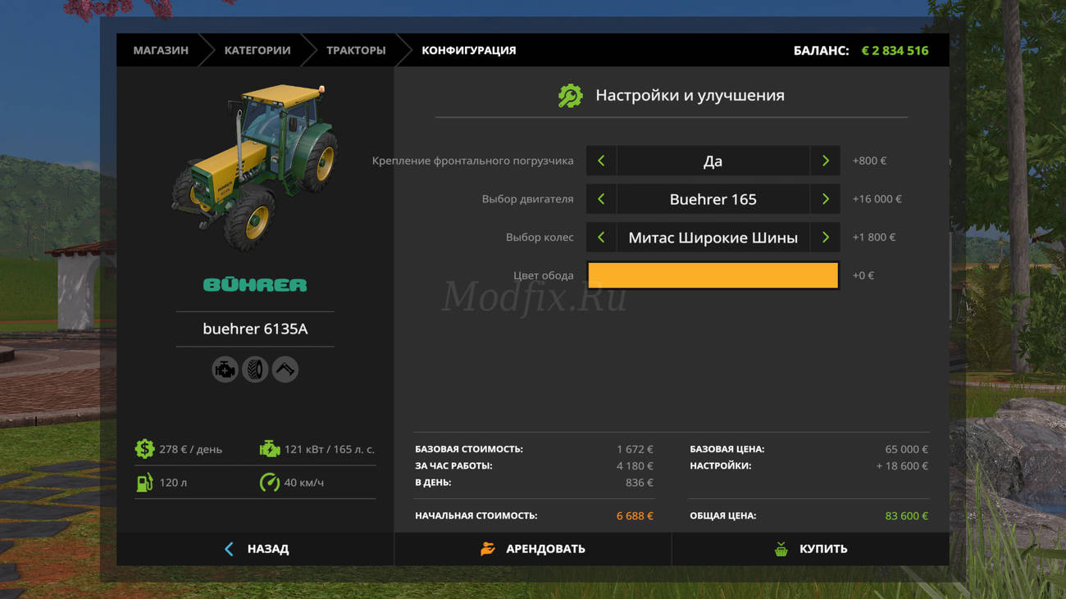Switch to next engine choice
This screenshot has width=1066, height=599.
click(x=825, y=199)
